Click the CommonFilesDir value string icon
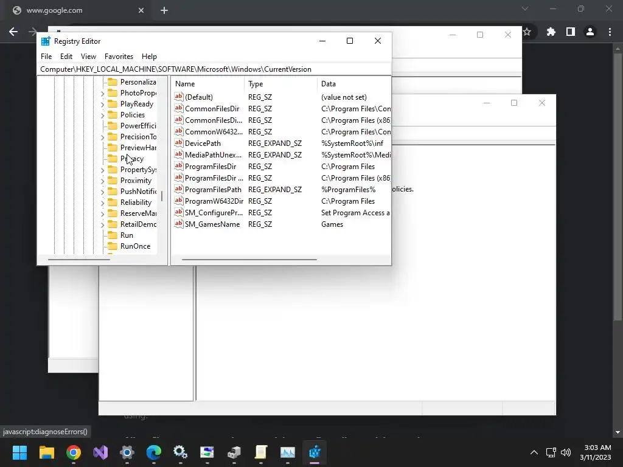The width and height of the screenshot is (623, 467). 179,108
